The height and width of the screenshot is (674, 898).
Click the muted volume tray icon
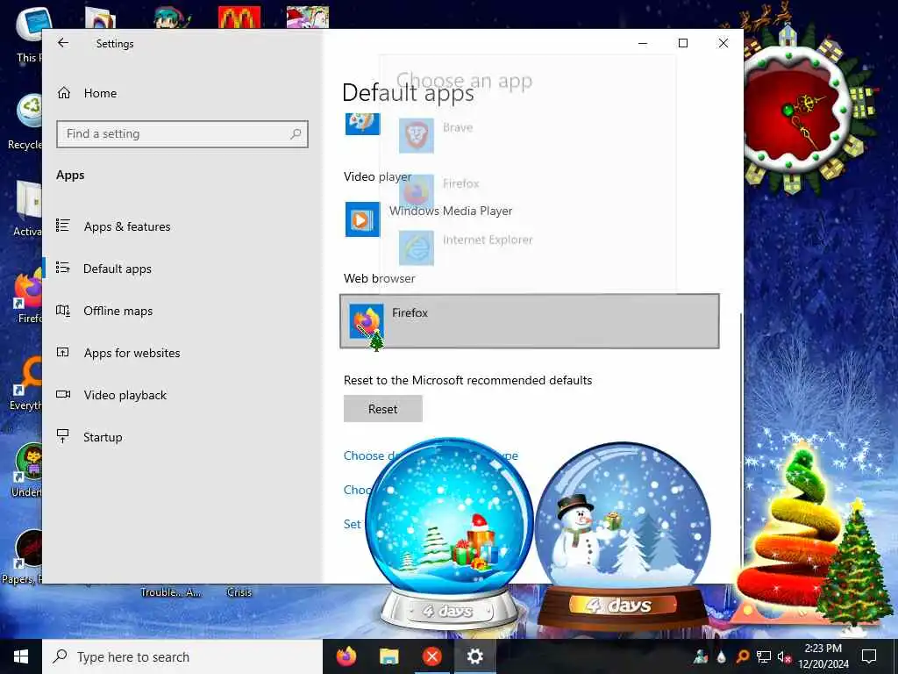click(x=784, y=656)
